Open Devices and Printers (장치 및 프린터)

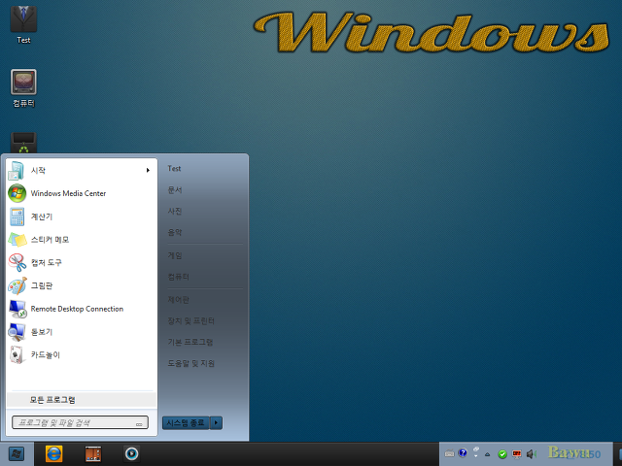[190, 321]
